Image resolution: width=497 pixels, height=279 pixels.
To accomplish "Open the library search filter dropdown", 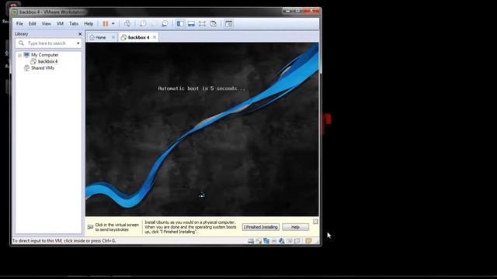I will click(x=78, y=43).
